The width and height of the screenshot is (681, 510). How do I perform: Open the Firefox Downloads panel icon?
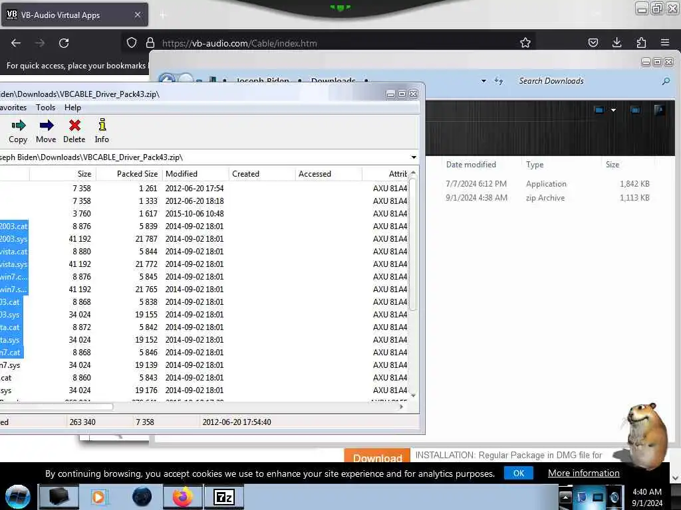[616, 42]
